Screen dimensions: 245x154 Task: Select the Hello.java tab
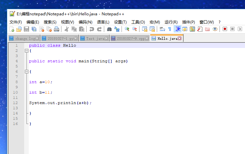[x=167, y=38]
